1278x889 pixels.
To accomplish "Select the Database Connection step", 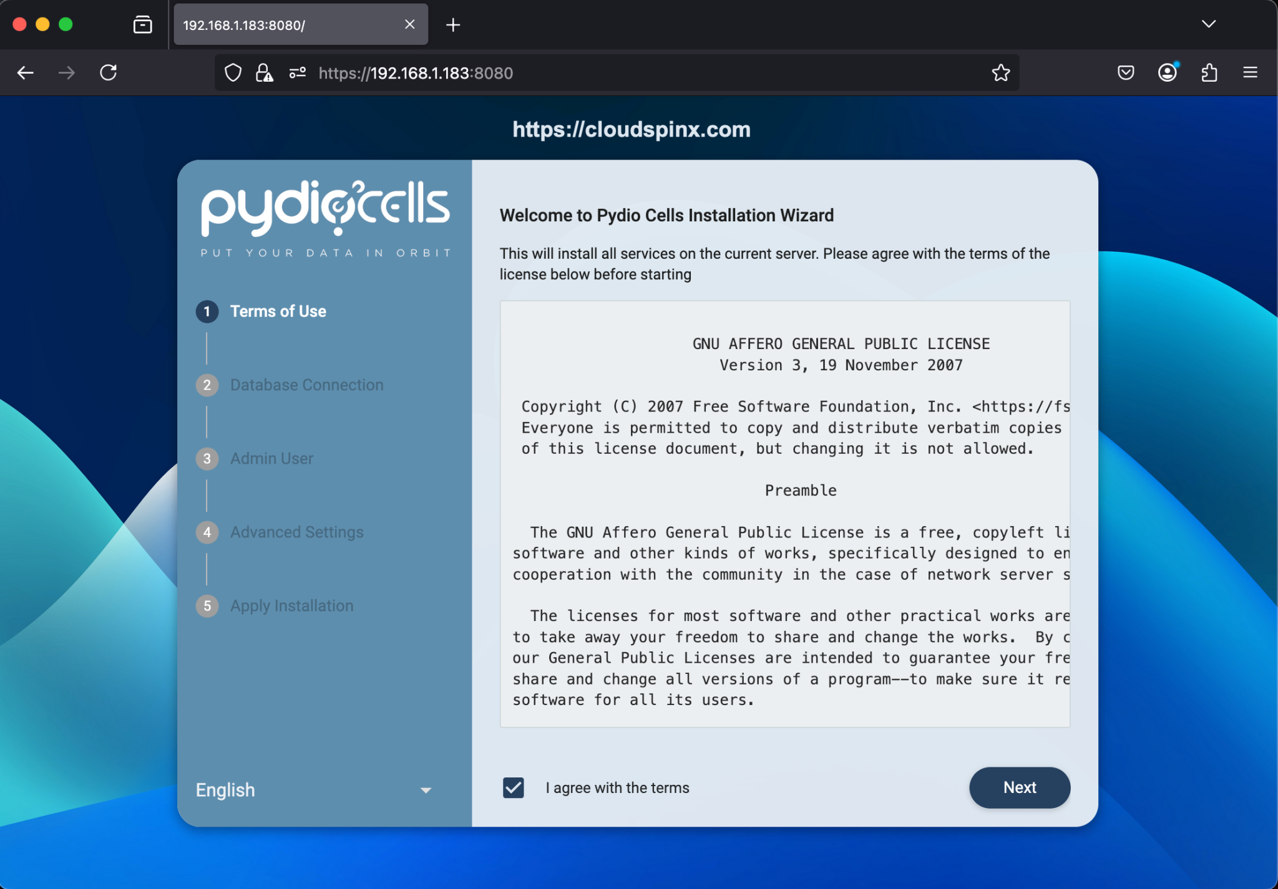I will click(x=306, y=385).
